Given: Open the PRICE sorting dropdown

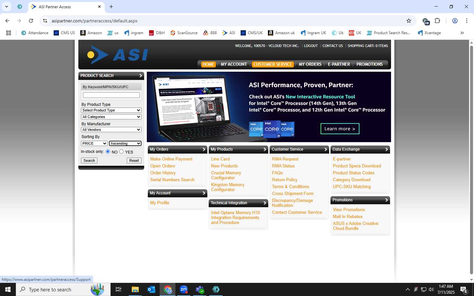Looking at the screenshot, I should 94,143.
